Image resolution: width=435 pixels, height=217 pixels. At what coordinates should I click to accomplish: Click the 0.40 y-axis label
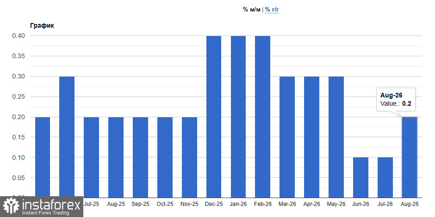[19, 36]
